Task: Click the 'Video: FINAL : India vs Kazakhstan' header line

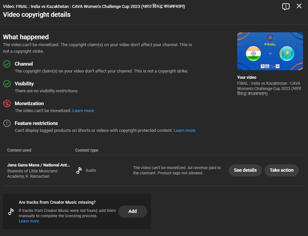Action: tap(94, 7)
